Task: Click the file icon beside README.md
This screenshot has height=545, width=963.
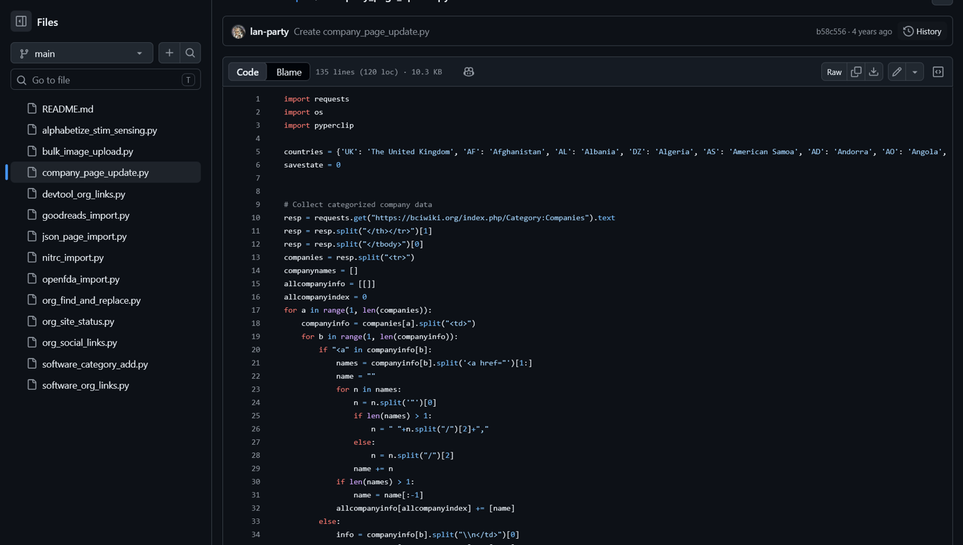Action: click(31, 108)
